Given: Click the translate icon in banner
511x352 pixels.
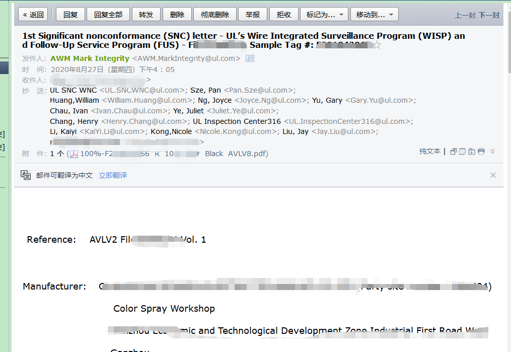Looking at the screenshot, I should pos(26,175).
